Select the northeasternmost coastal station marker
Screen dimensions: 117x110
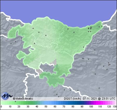tap(102, 26)
